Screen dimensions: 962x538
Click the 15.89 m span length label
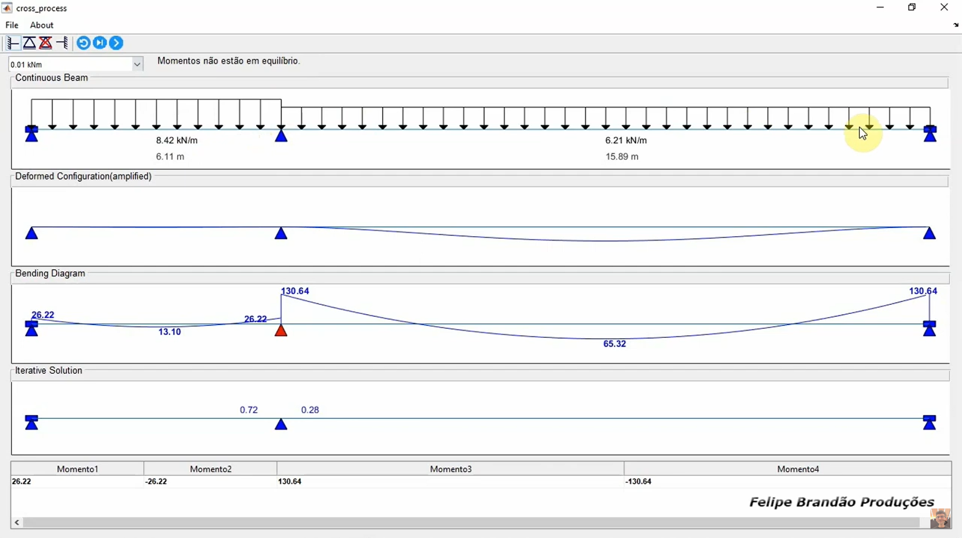(622, 157)
